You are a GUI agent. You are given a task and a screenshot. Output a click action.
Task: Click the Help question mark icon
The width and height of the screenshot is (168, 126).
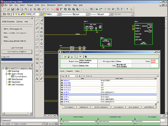(x=127, y=9)
